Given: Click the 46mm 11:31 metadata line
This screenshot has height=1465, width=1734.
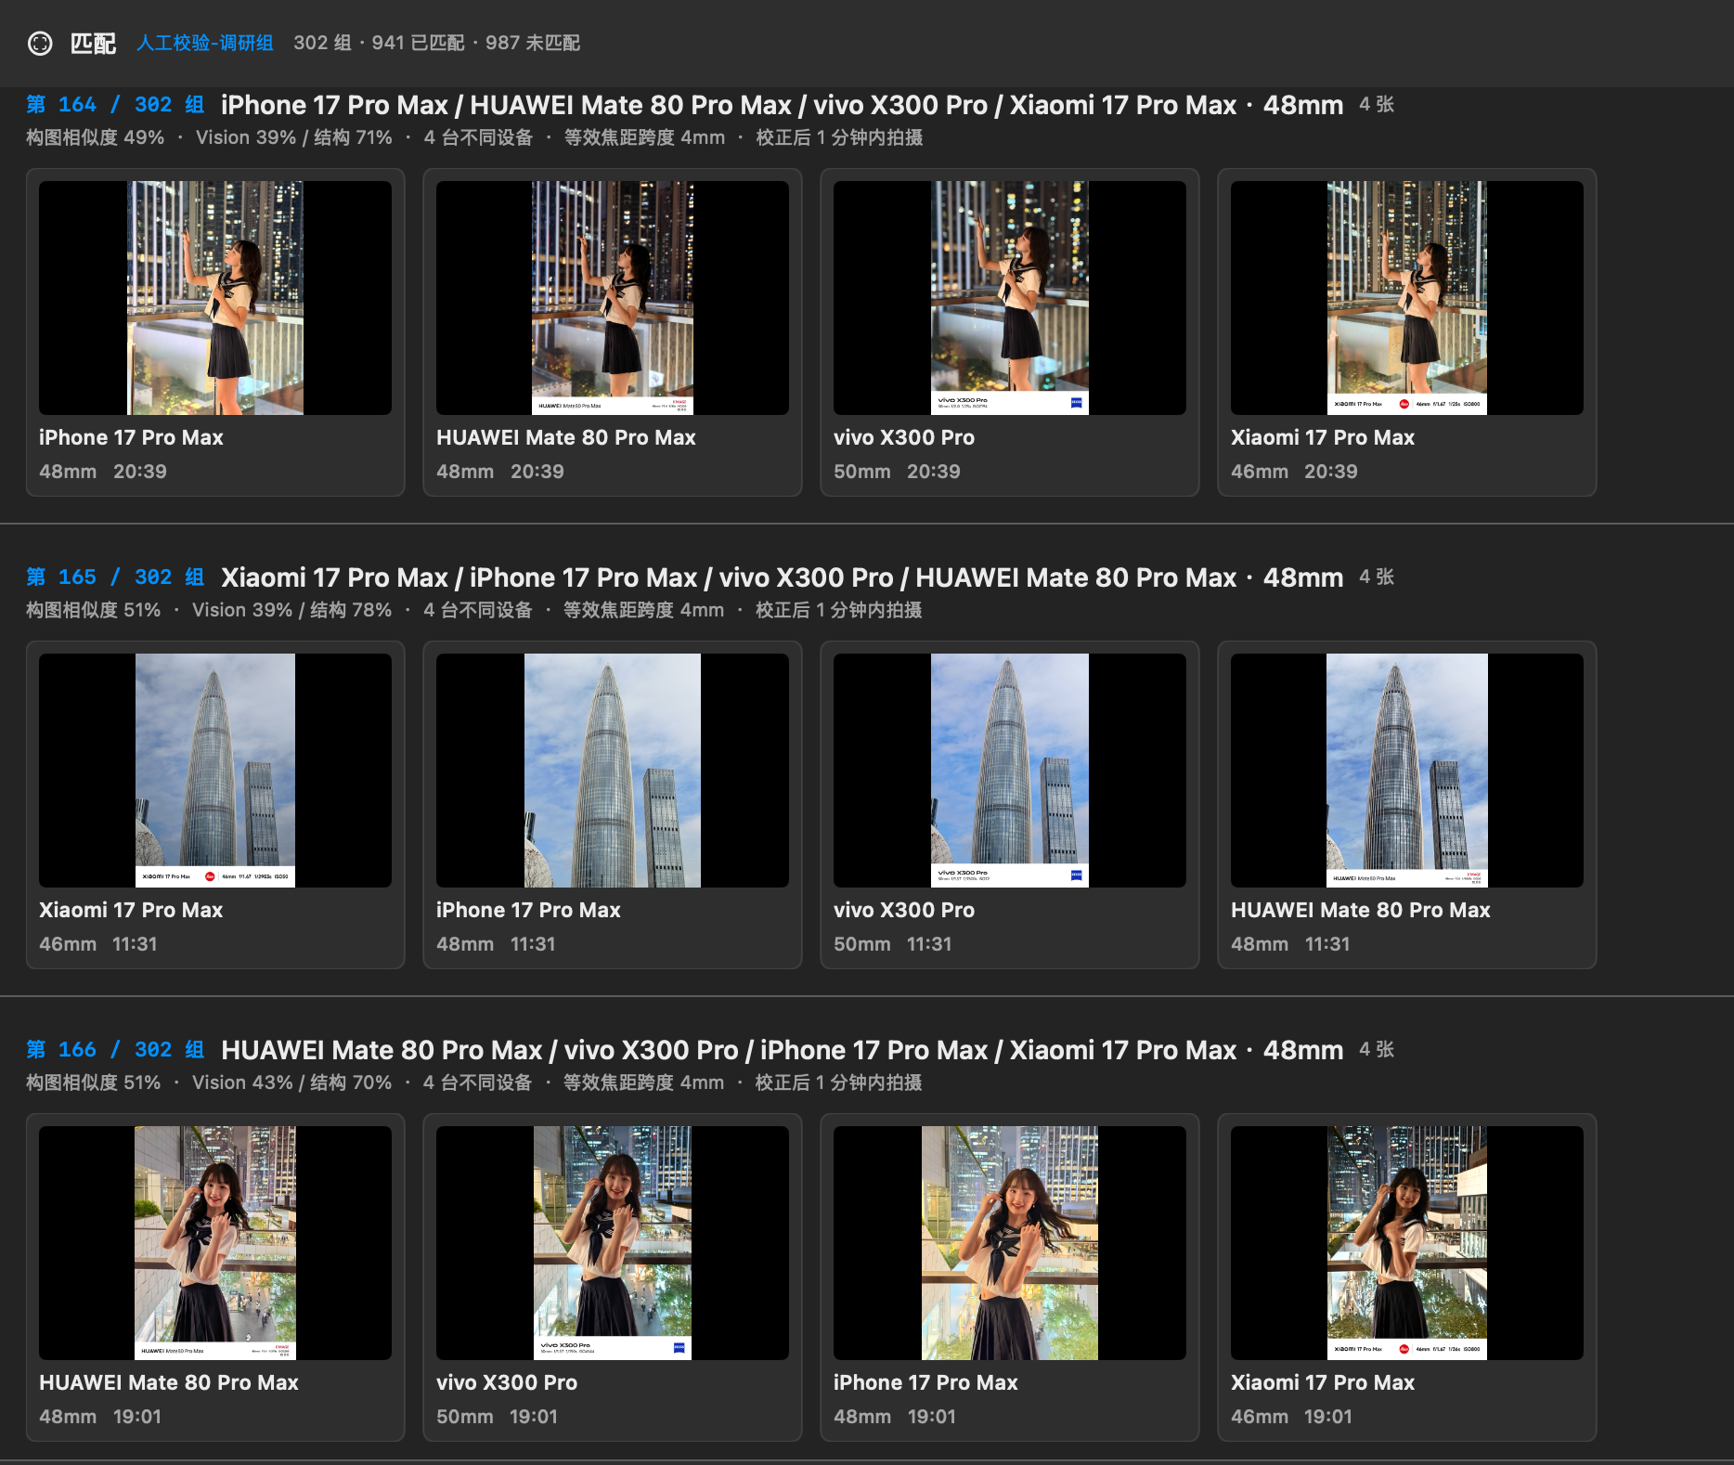Looking at the screenshot, I should coord(98,944).
